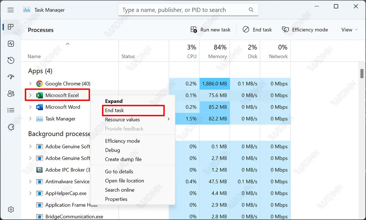This screenshot has width=366, height=220.
Task: Go to the Users sidebar icon
Action: (11, 94)
